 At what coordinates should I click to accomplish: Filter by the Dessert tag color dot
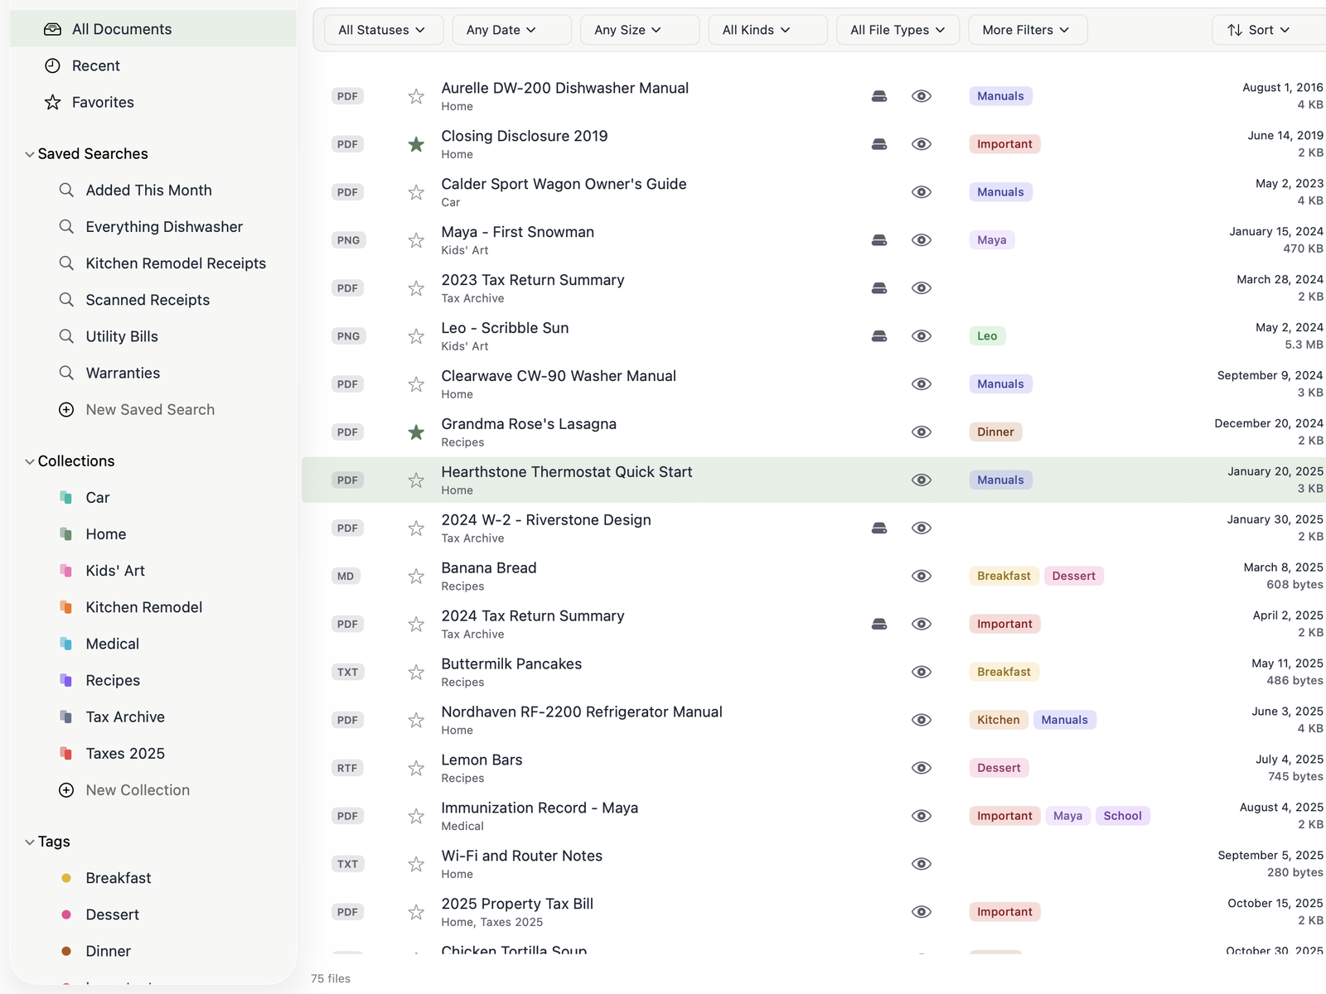(66, 914)
